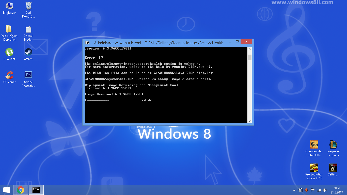Launch Pro Evolution Soccer 2016 shortcut
Screen dimensions: 347x195
[x=314, y=172]
